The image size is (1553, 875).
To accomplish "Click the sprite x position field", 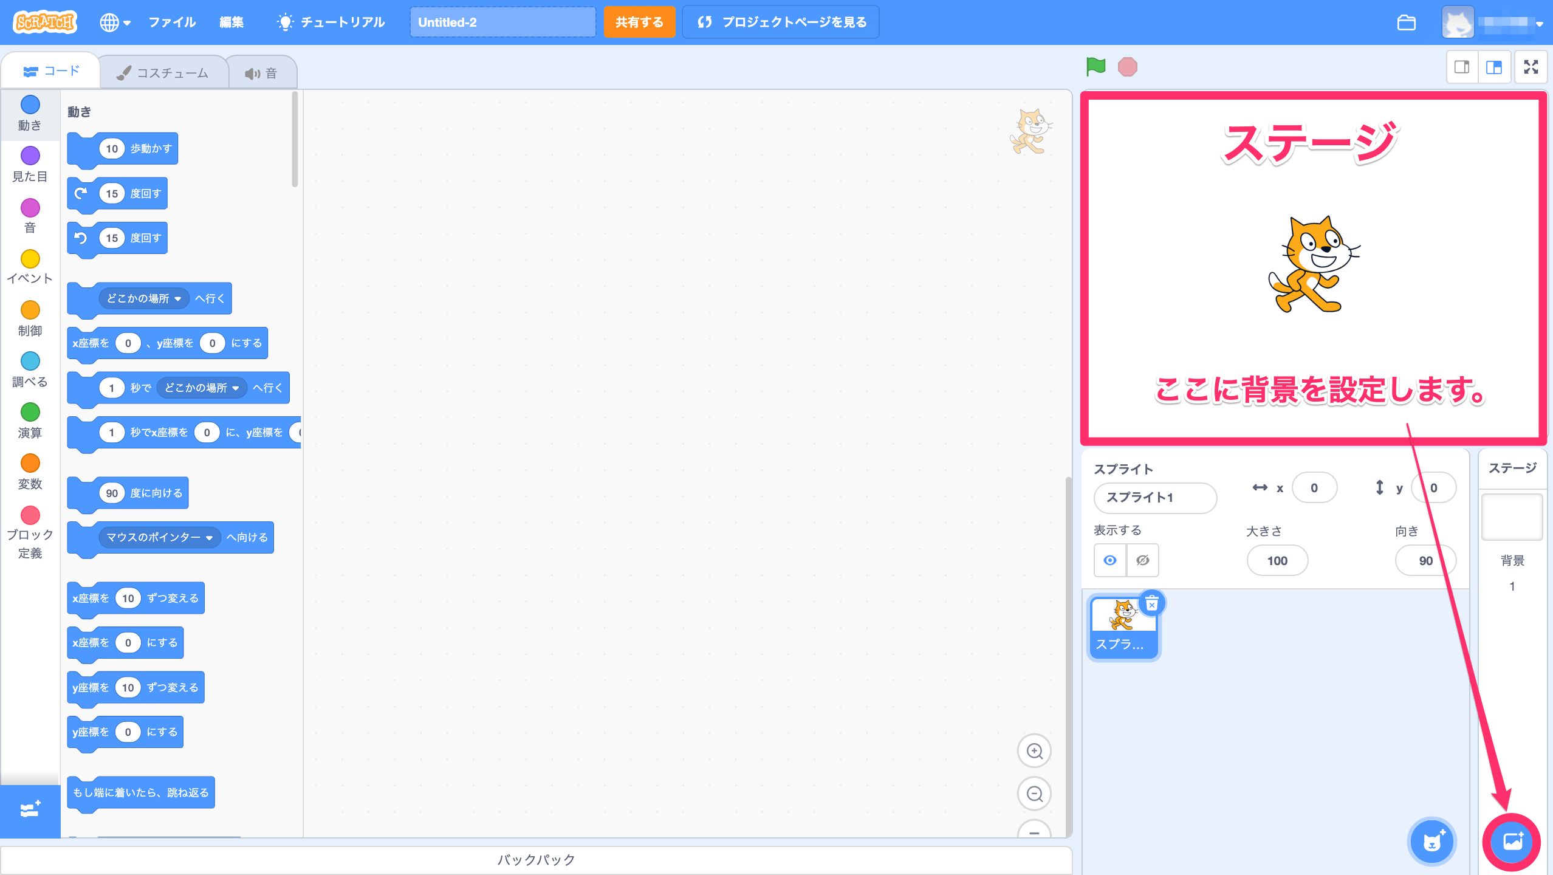I will click(x=1314, y=488).
